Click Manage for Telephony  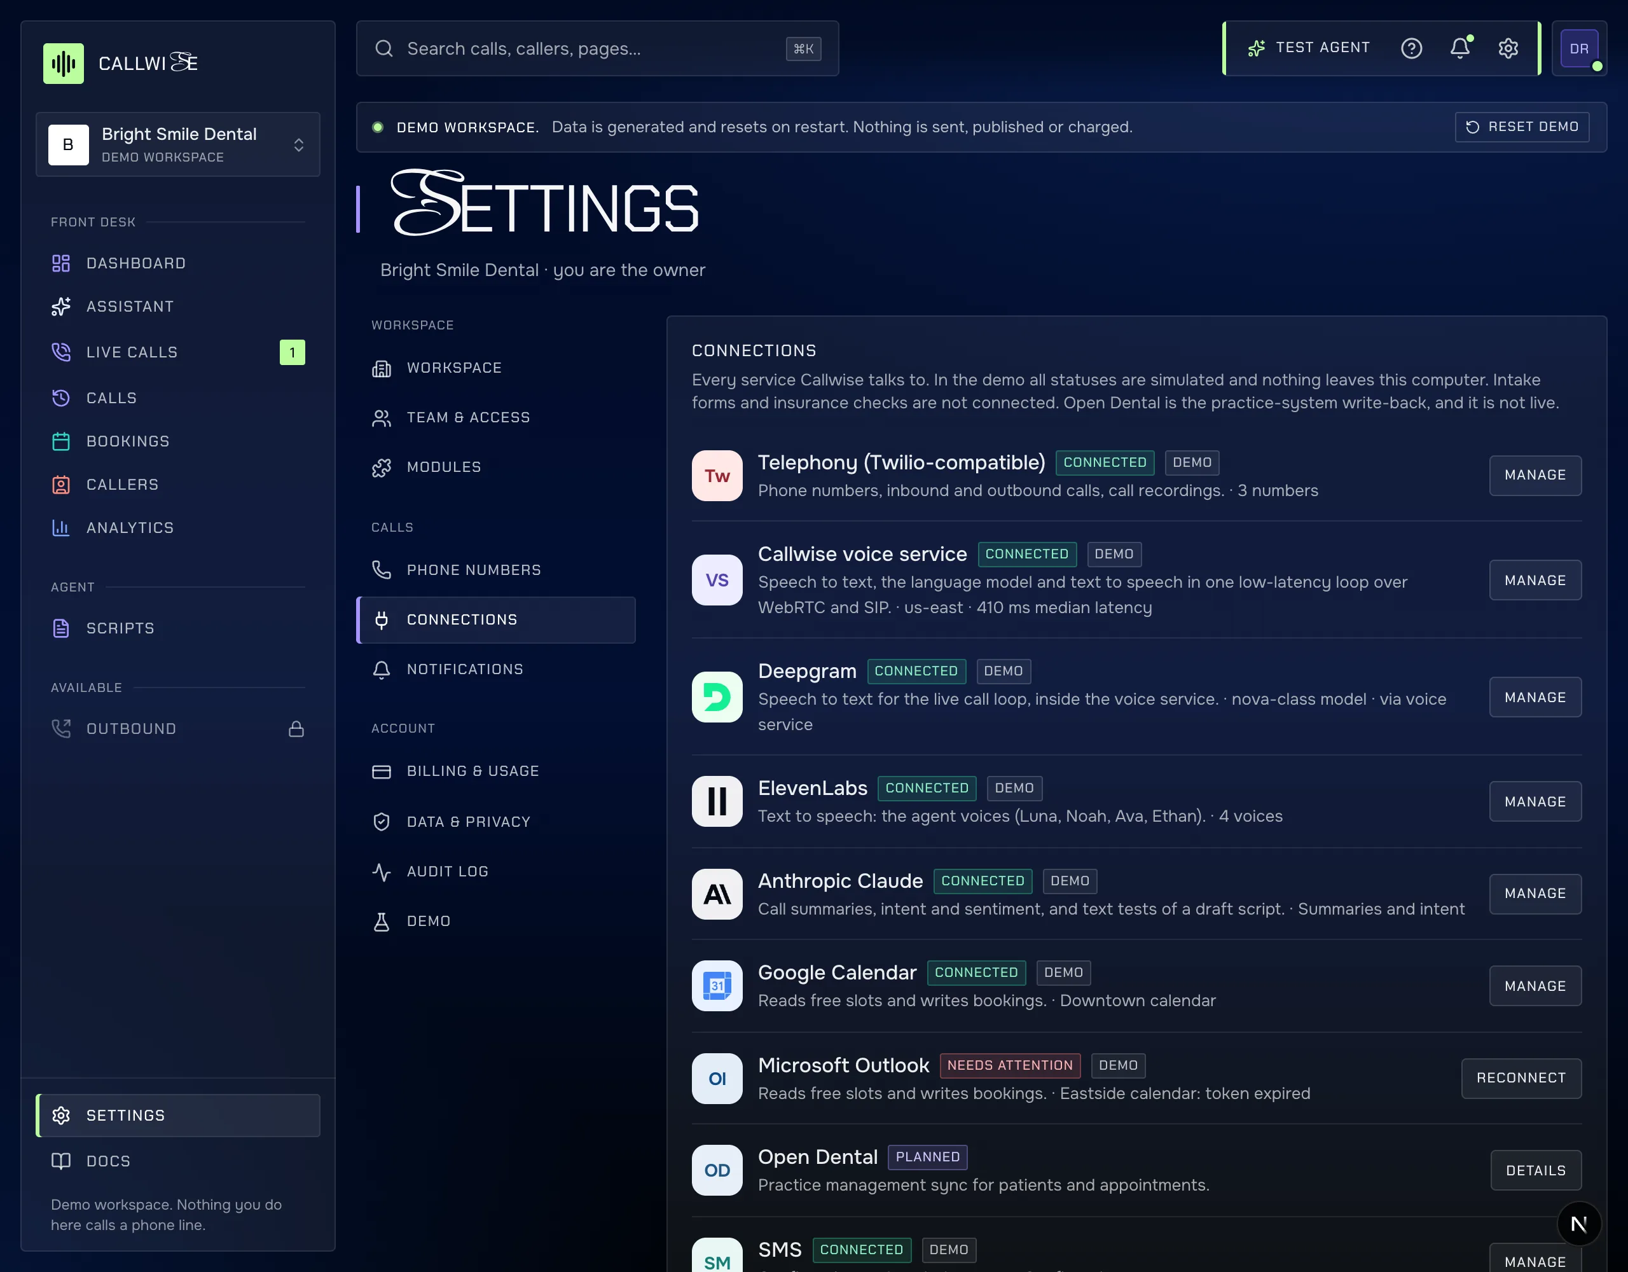pos(1535,476)
